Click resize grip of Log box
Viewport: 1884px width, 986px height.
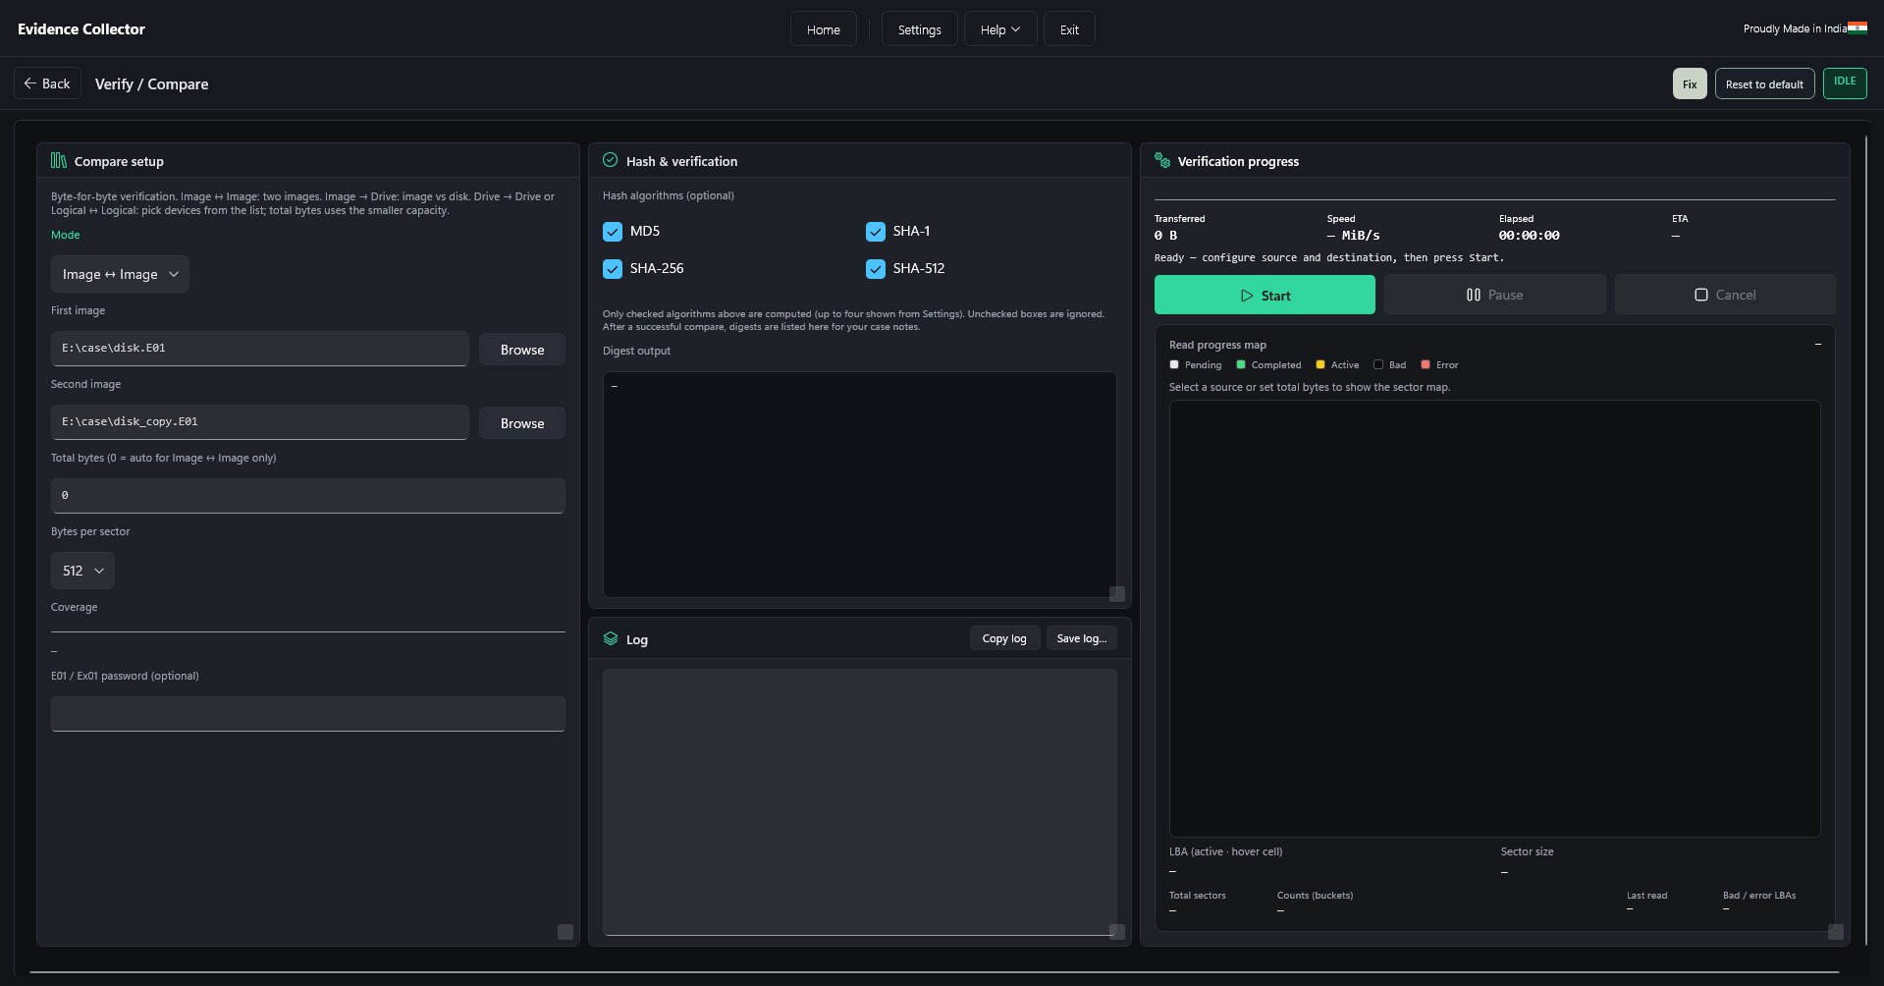[x=1117, y=932]
